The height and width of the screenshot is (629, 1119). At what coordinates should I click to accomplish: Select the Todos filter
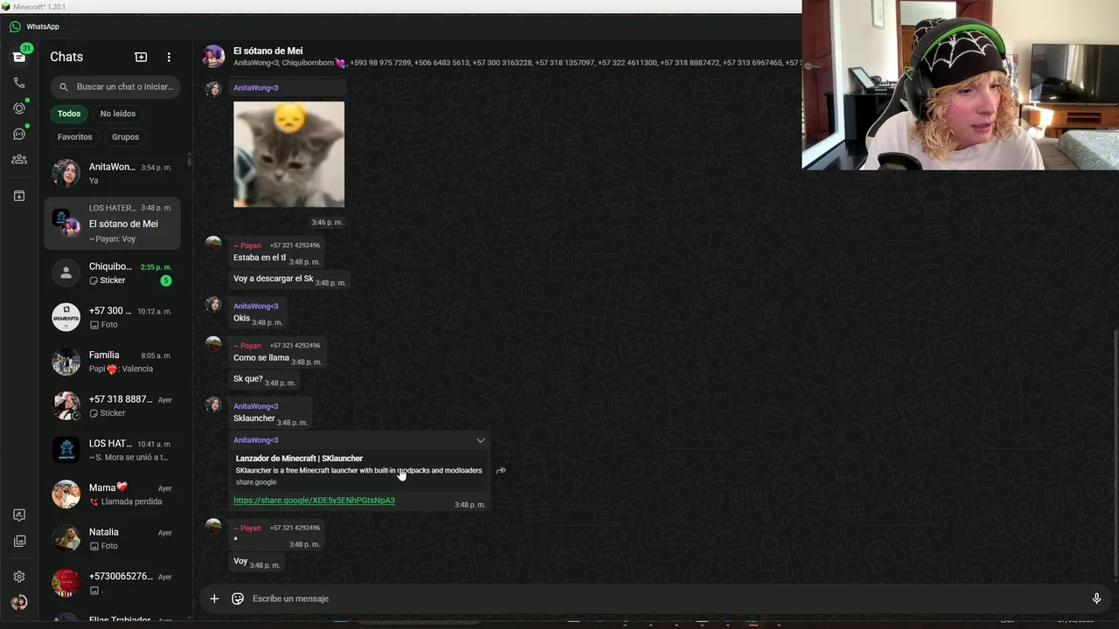tap(69, 114)
